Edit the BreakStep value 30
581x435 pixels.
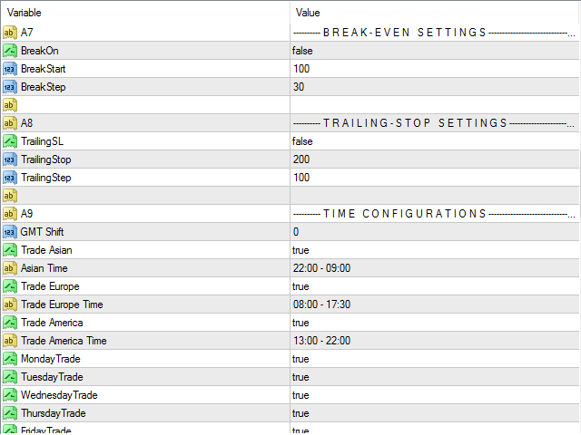(x=435, y=87)
